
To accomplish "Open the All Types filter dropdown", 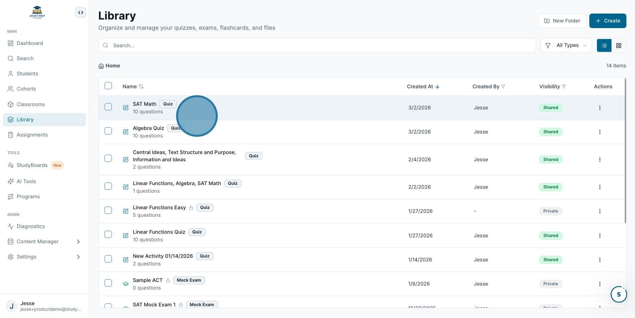I will (566, 45).
